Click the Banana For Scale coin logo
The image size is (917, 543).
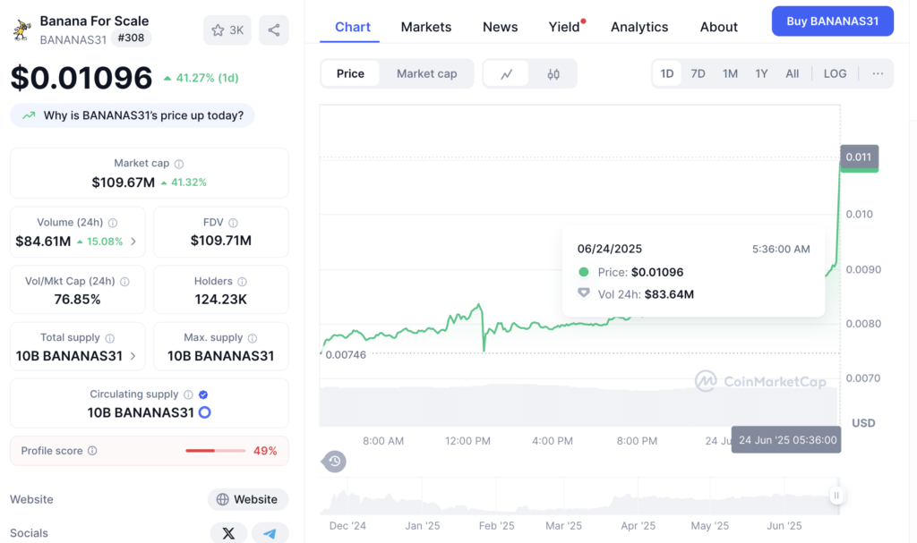coord(22,30)
